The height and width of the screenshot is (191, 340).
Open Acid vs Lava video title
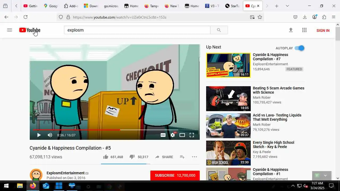[x=277, y=117]
